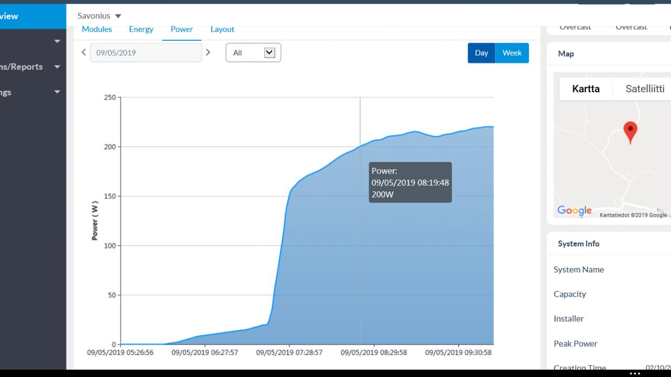The height and width of the screenshot is (377, 671).
Task: Click the 09/05/2019 06:27:57 axis label
Action: point(205,353)
